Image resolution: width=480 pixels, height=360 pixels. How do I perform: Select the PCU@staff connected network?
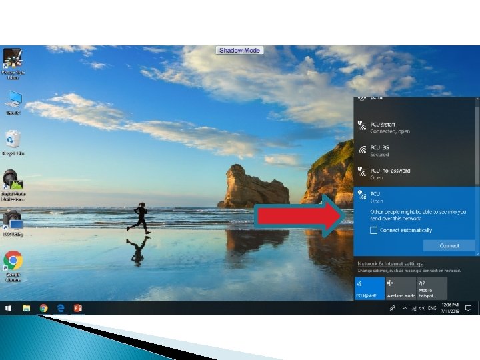pos(415,127)
